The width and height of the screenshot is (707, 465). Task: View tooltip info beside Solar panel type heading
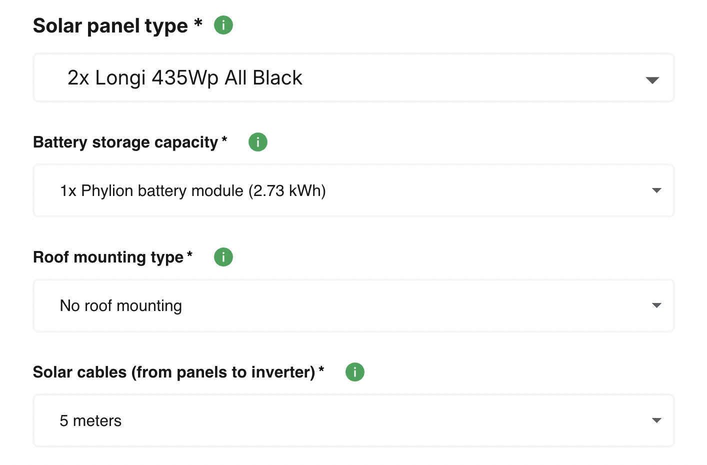[223, 24]
